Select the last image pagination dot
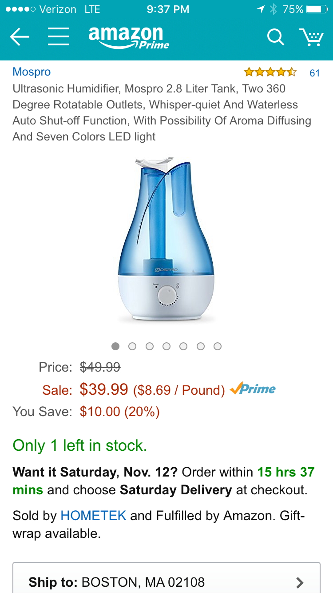 [218, 346]
